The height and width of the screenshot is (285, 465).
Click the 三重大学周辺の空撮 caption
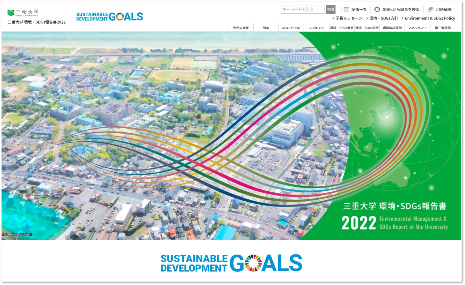17,235
